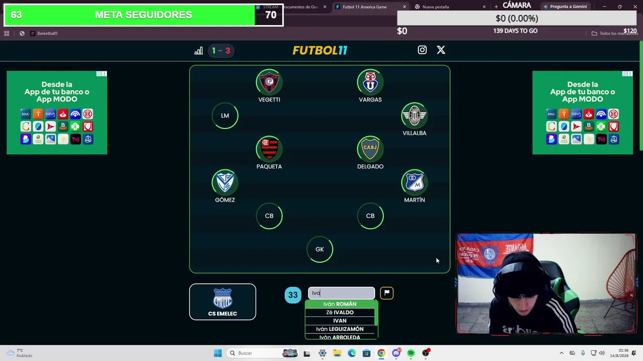Close the Futbol 11 America Game tab

point(404,7)
